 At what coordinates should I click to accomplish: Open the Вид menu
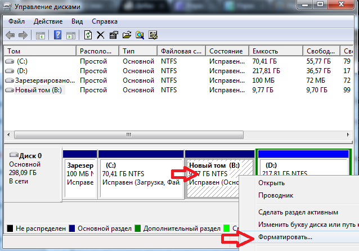click(x=78, y=21)
